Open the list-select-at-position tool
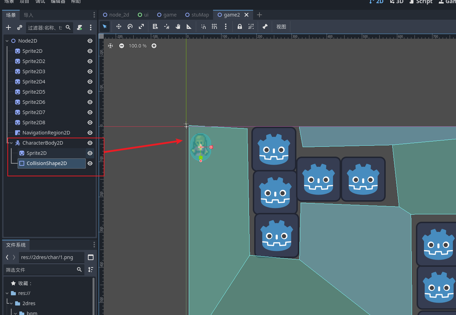Viewport: 456px width, 315px height. 155,26
